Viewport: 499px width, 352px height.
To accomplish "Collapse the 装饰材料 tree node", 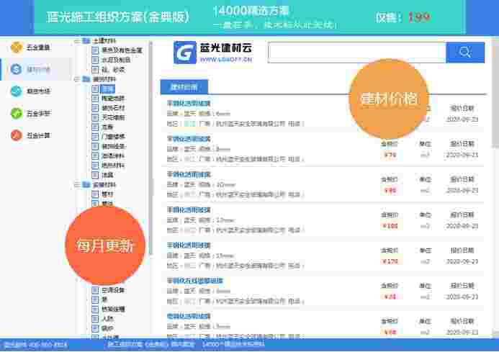I will tap(77, 79).
